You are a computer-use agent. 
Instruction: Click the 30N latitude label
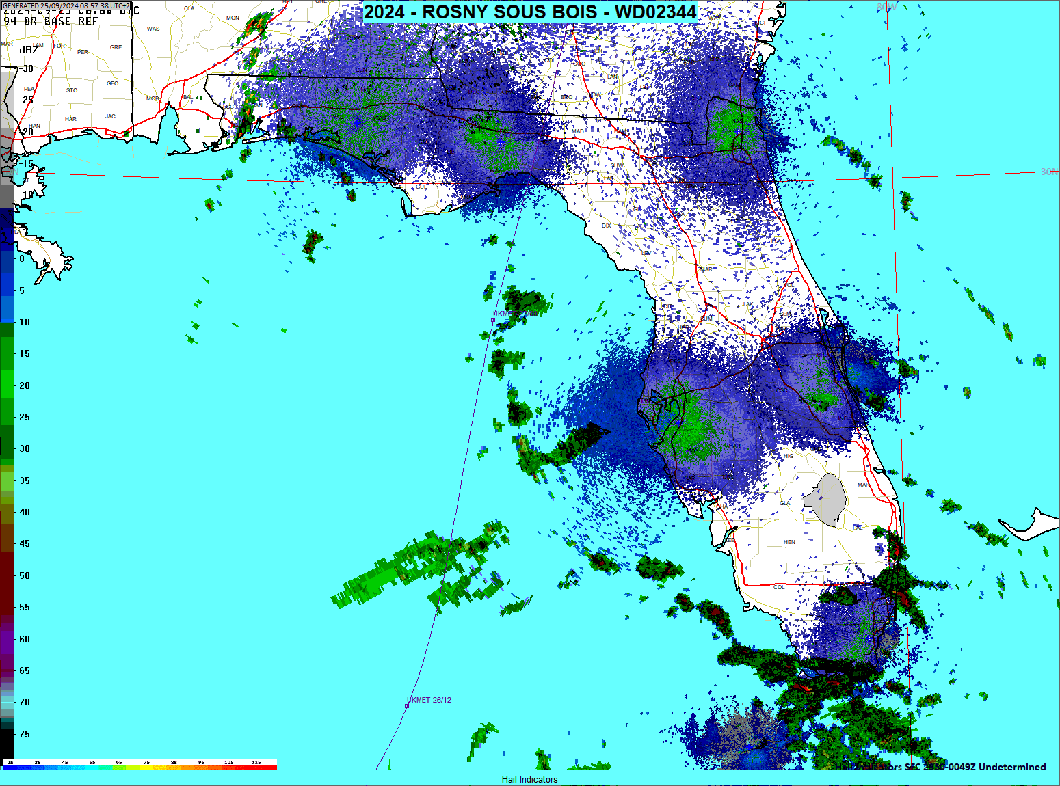pyautogui.click(x=1049, y=172)
